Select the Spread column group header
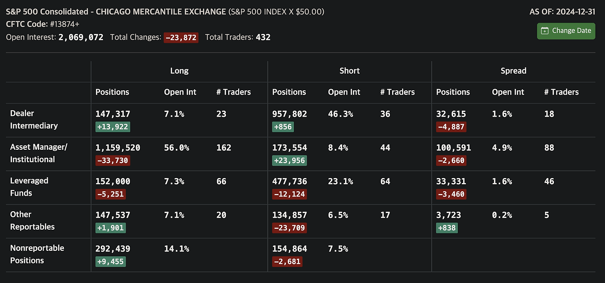Viewport: 605px width, 283px height. (513, 71)
